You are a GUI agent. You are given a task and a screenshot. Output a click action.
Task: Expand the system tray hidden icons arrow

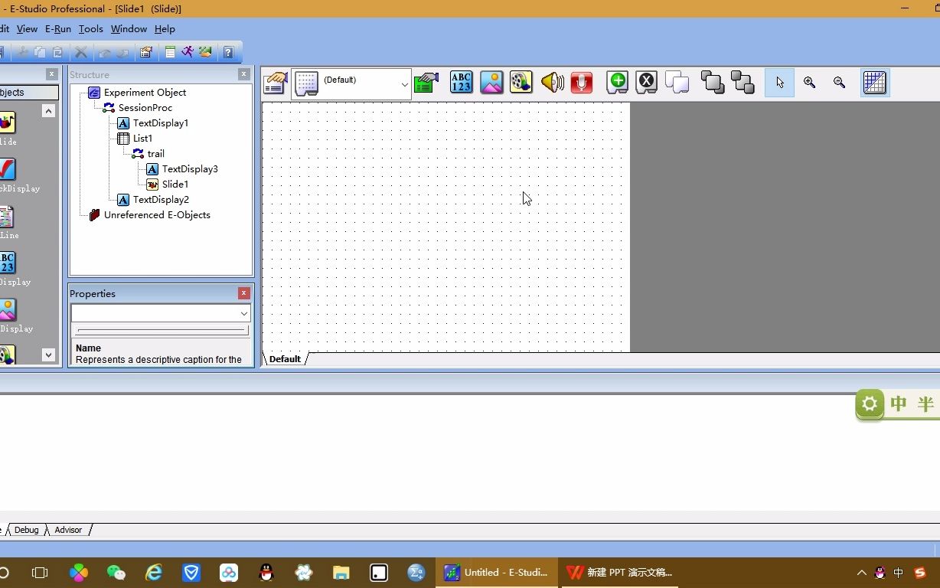[861, 573]
